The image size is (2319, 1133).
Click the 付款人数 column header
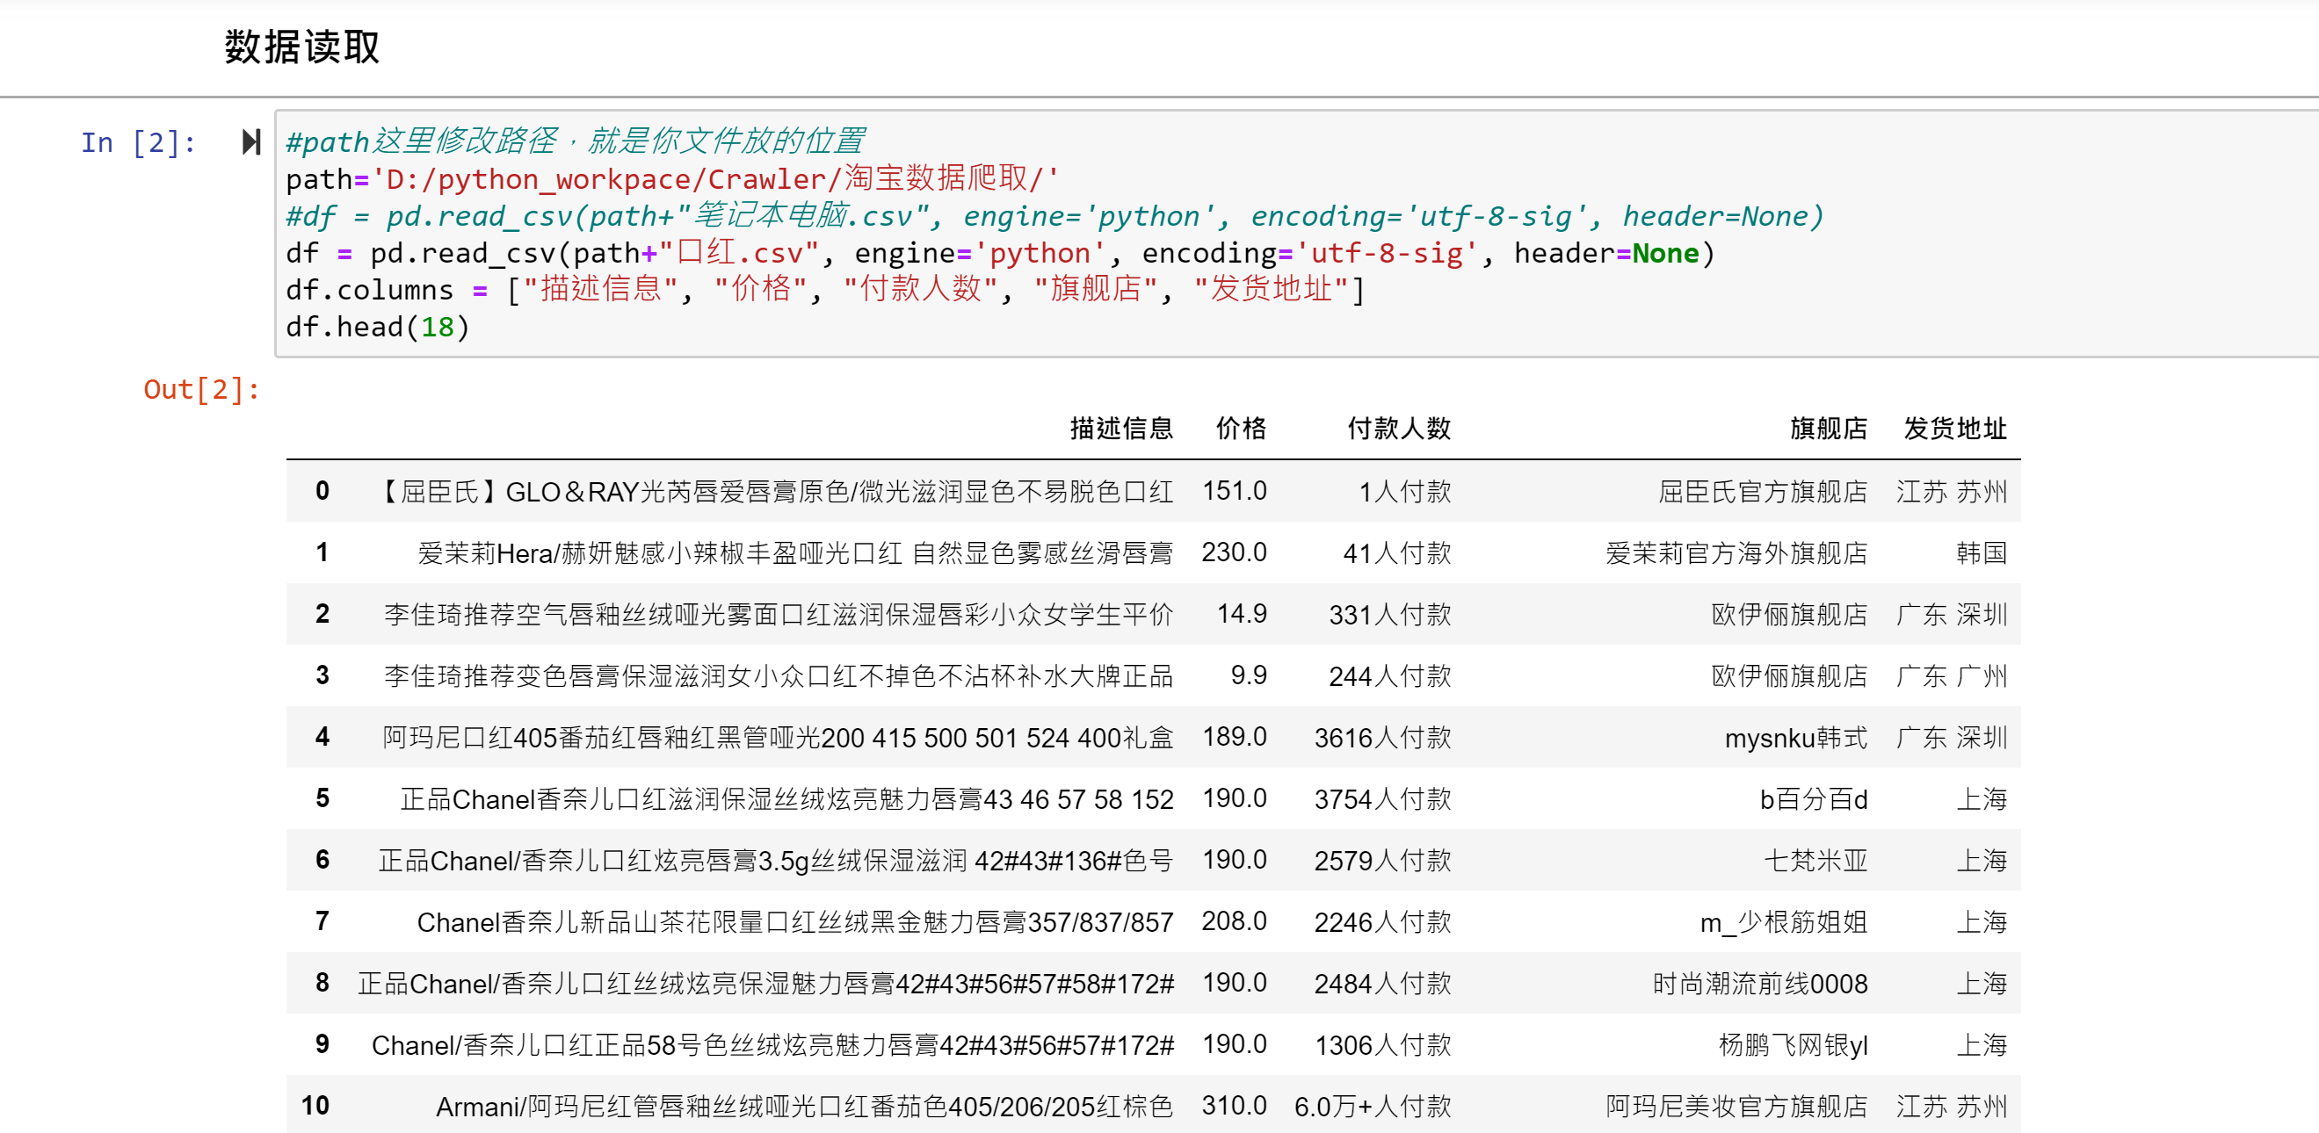point(1398,429)
